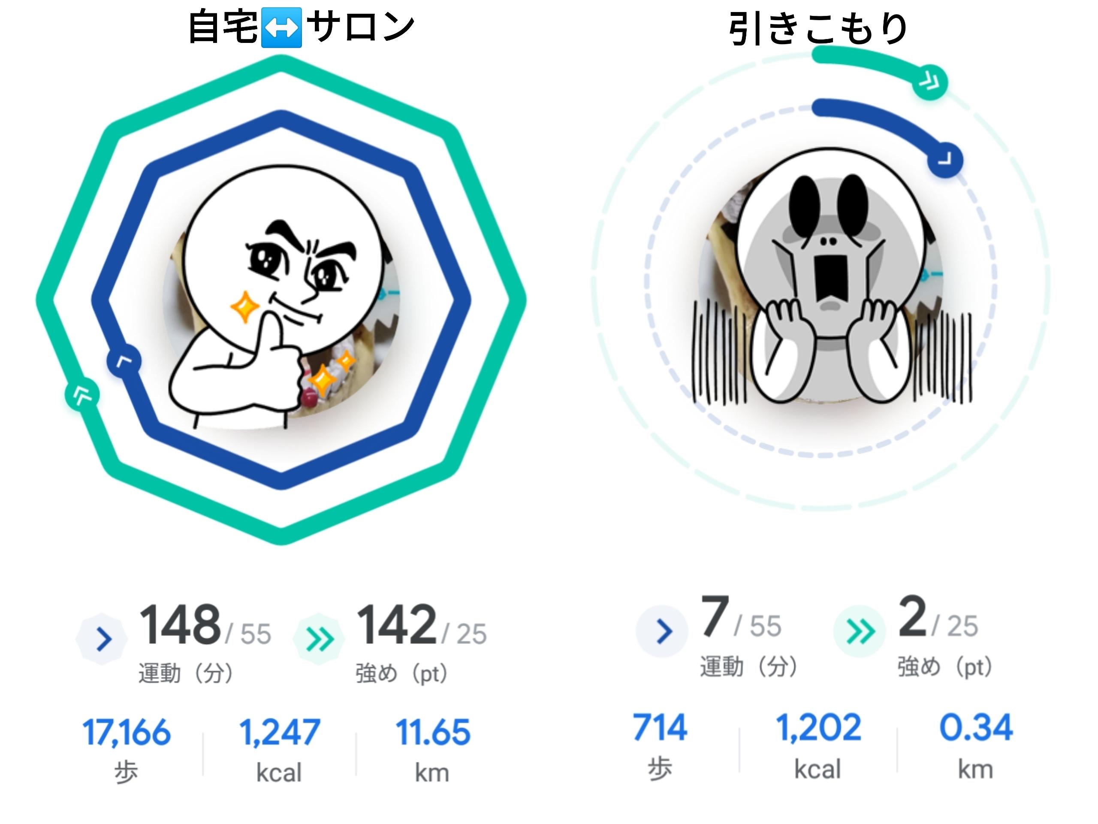Screen dimensions: 1098x824
Task: Open the 1,202 kcal value
Action: tap(818, 727)
